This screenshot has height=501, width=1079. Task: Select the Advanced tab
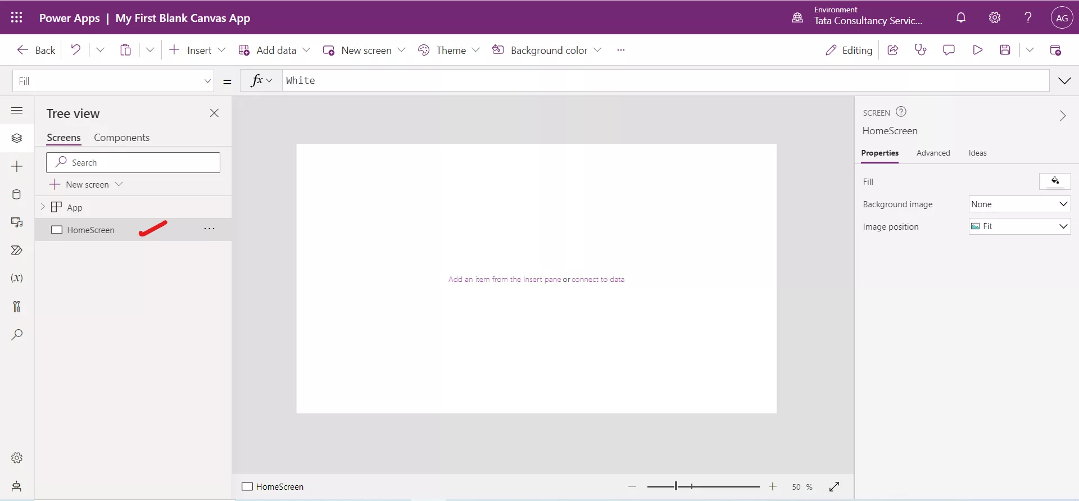coord(933,153)
